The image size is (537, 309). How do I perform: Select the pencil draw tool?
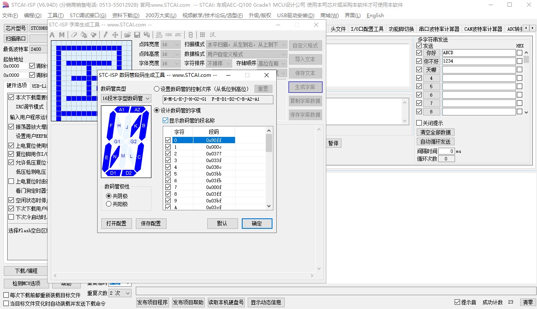106,35
